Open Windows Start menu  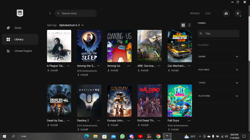(4, 136)
